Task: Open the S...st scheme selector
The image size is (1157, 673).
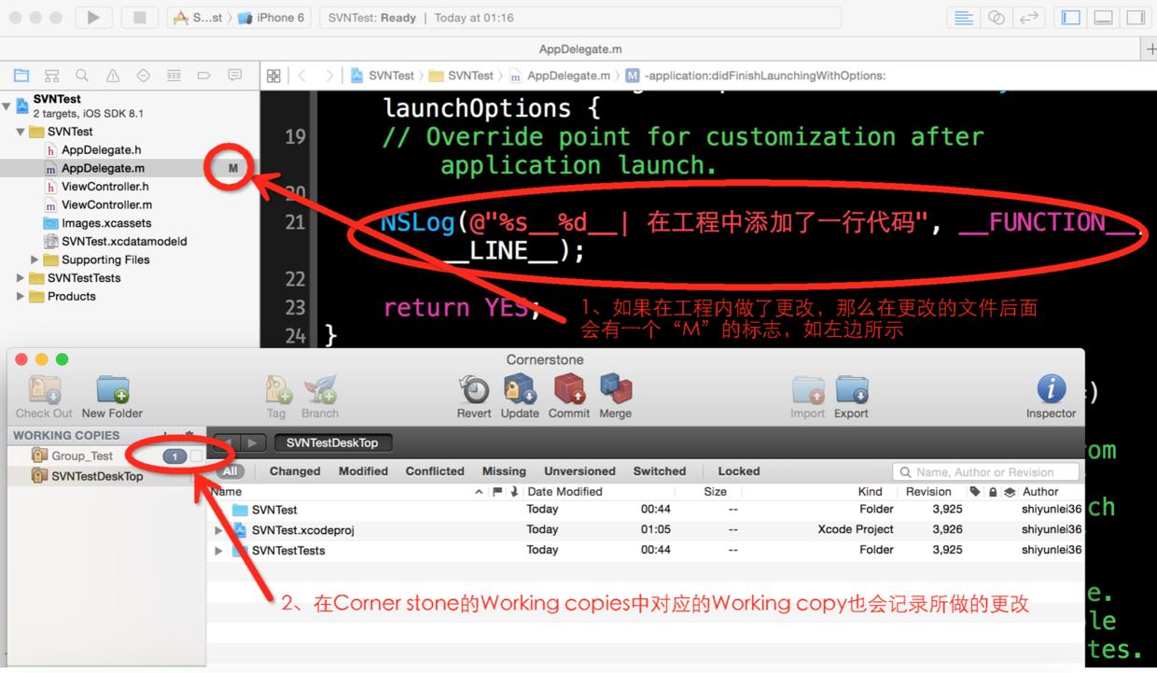Action: pos(200,18)
